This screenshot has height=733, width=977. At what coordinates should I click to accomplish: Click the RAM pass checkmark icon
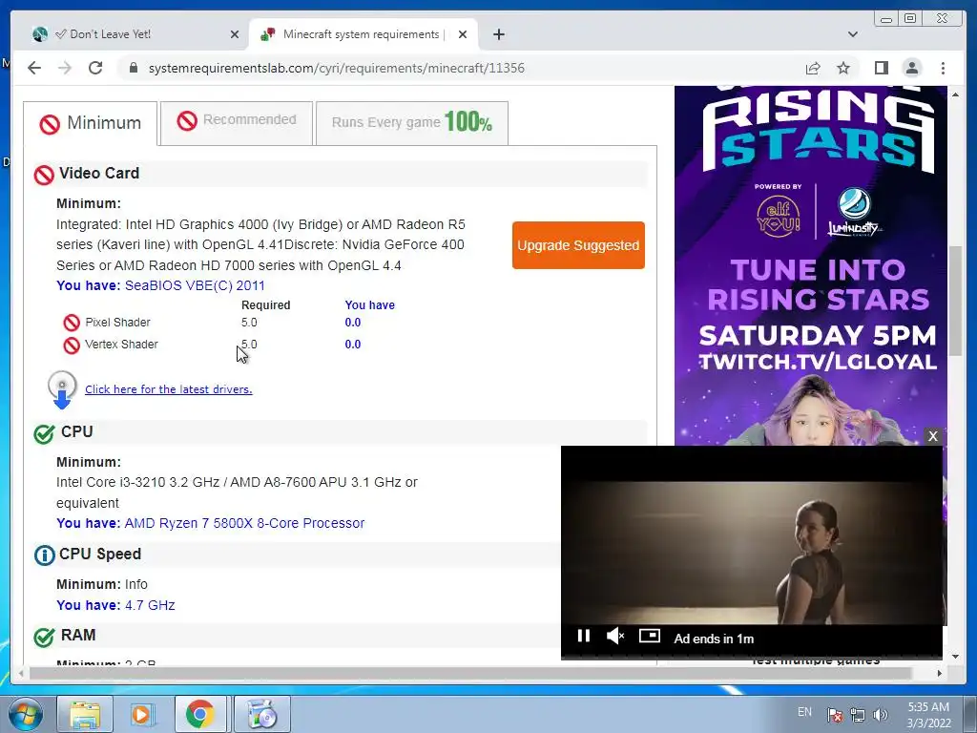[x=44, y=637]
